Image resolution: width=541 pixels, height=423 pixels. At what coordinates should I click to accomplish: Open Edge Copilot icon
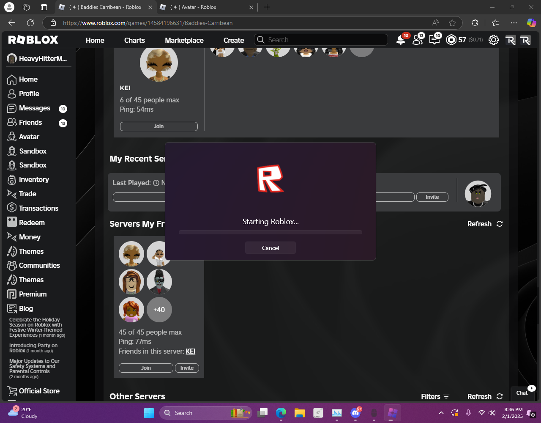tap(531, 23)
